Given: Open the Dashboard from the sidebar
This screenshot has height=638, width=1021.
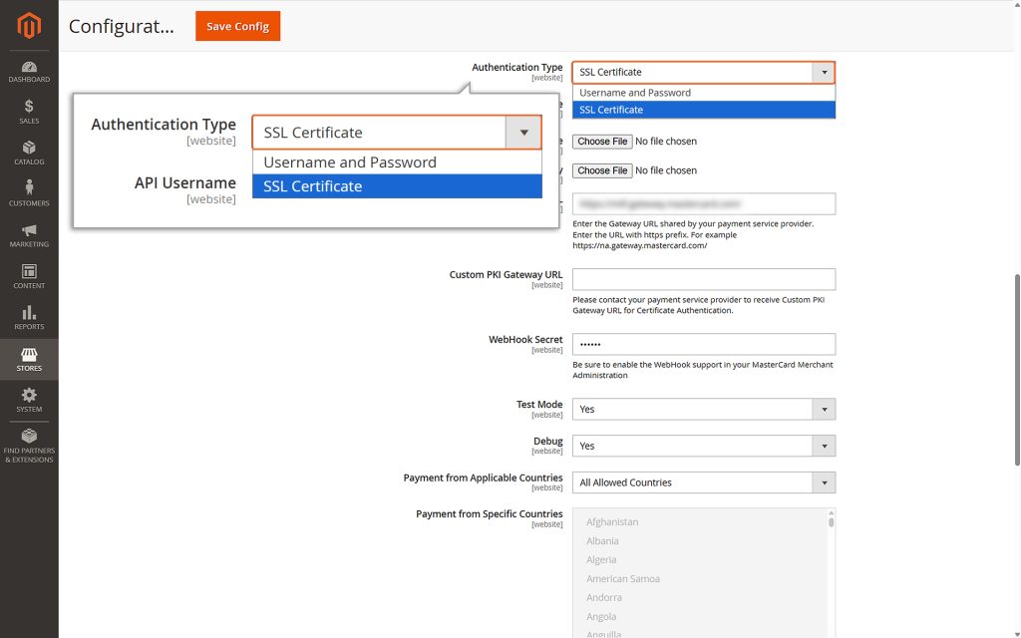Looking at the screenshot, I should tap(29, 69).
